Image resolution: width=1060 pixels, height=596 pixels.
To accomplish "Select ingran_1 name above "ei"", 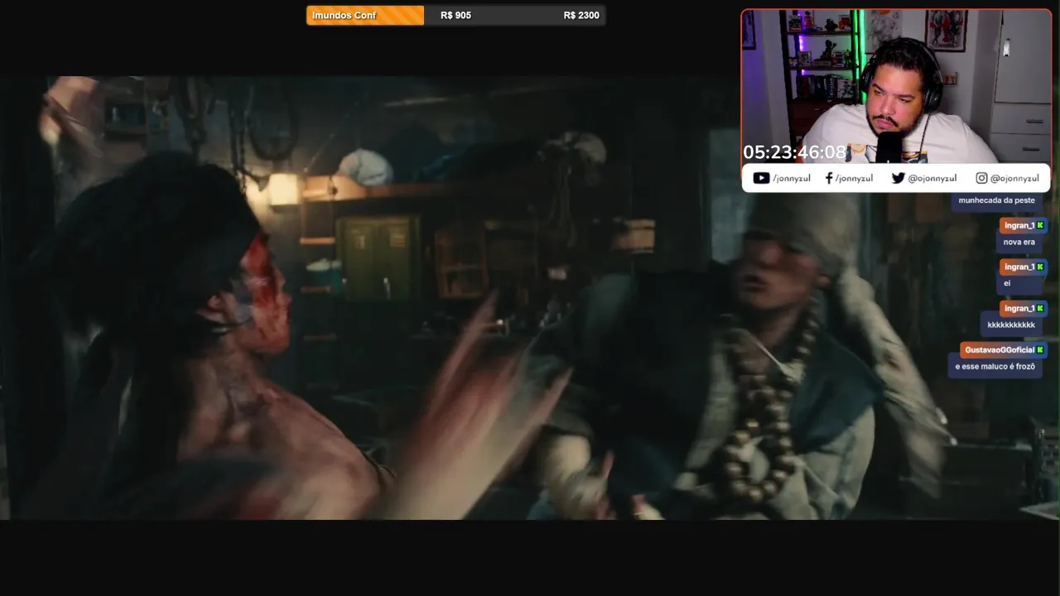I will (1019, 267).
